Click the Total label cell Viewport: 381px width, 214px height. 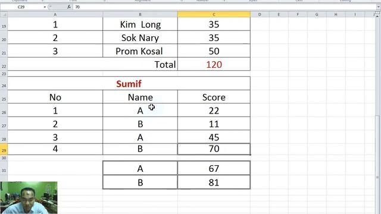point(92,64)
